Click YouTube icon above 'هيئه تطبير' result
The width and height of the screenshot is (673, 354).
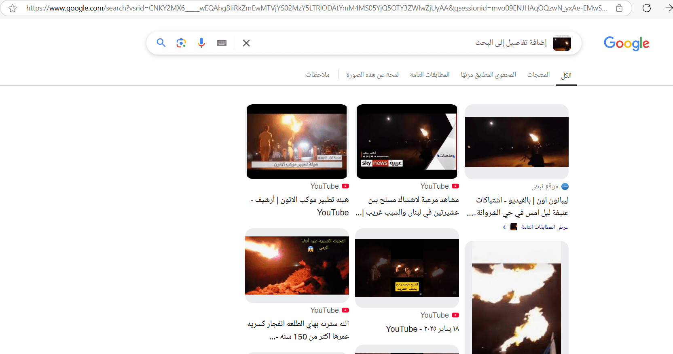point(345,186)
